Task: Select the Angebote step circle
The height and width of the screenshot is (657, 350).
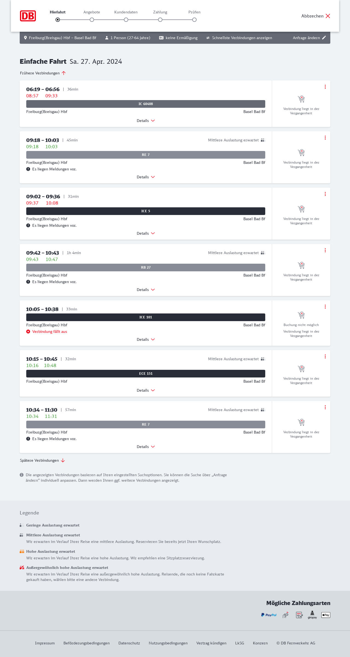Action: click(x=92, y=20)
